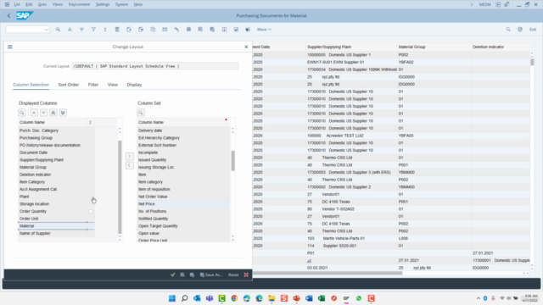
Task: Click the set filter funnel icon
Action: (x=93, y=30)
